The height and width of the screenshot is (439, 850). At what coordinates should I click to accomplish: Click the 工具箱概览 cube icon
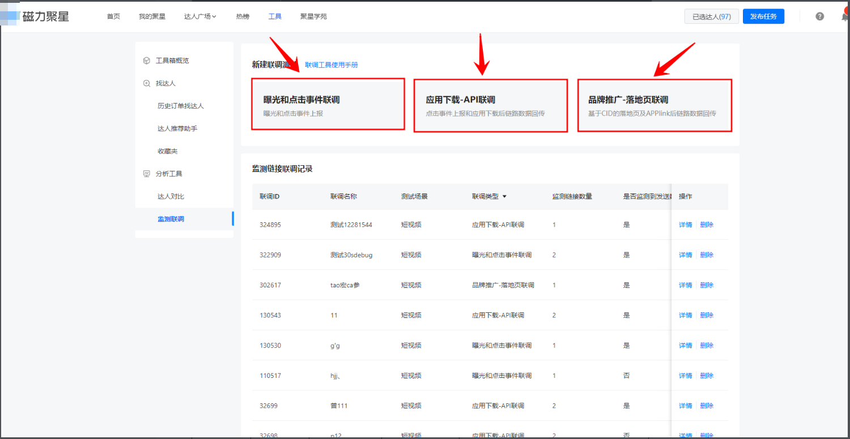(147, 61)
